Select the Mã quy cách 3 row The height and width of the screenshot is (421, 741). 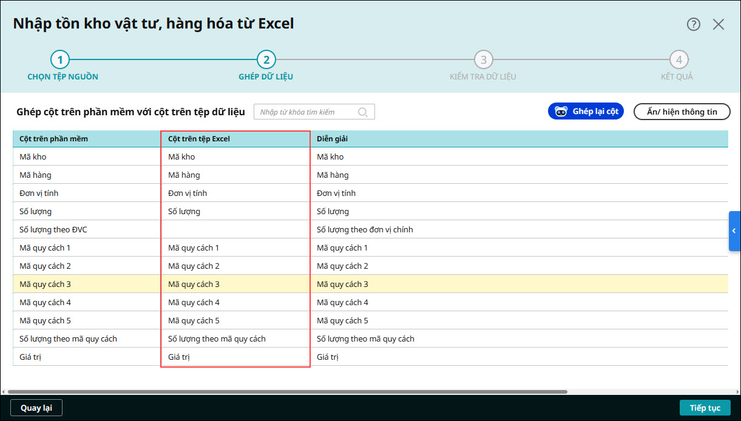[86, 284]
